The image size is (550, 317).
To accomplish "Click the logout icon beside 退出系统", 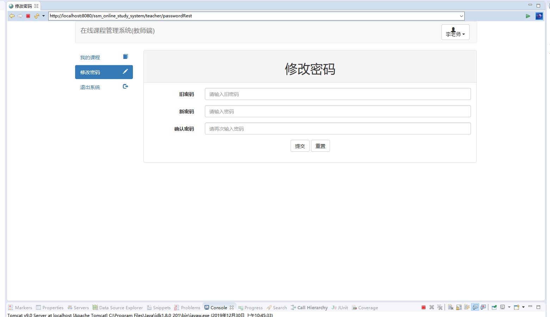I will (125, 86).
